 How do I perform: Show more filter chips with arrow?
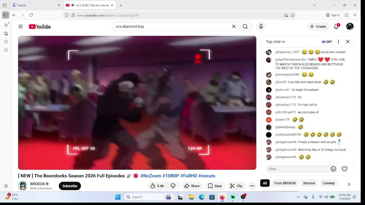tap(349, 184)
